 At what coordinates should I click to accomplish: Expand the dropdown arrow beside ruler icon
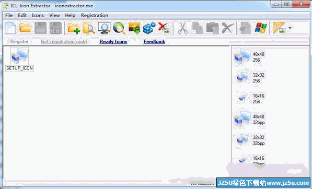290,28
